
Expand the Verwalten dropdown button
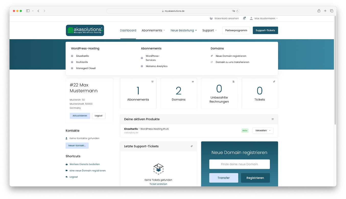pyautogui.click(x=263, y=130)
